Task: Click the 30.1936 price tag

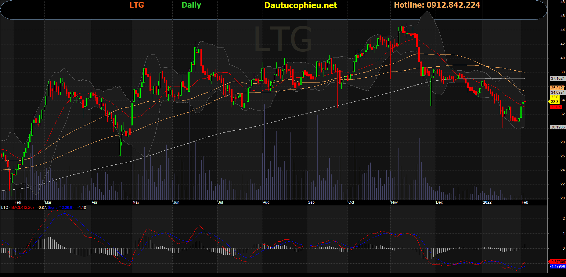Action: 558,127
